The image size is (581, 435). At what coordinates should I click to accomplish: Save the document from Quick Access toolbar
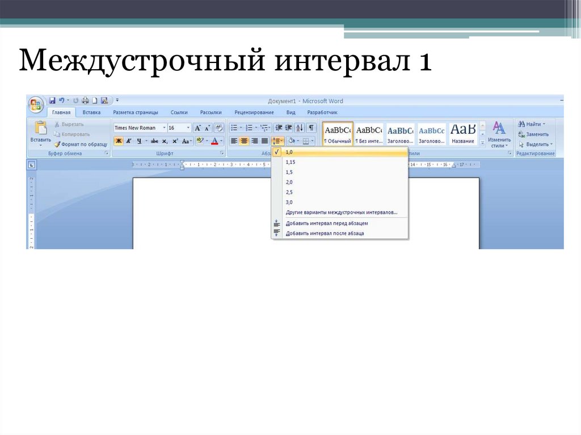point(52,100)
